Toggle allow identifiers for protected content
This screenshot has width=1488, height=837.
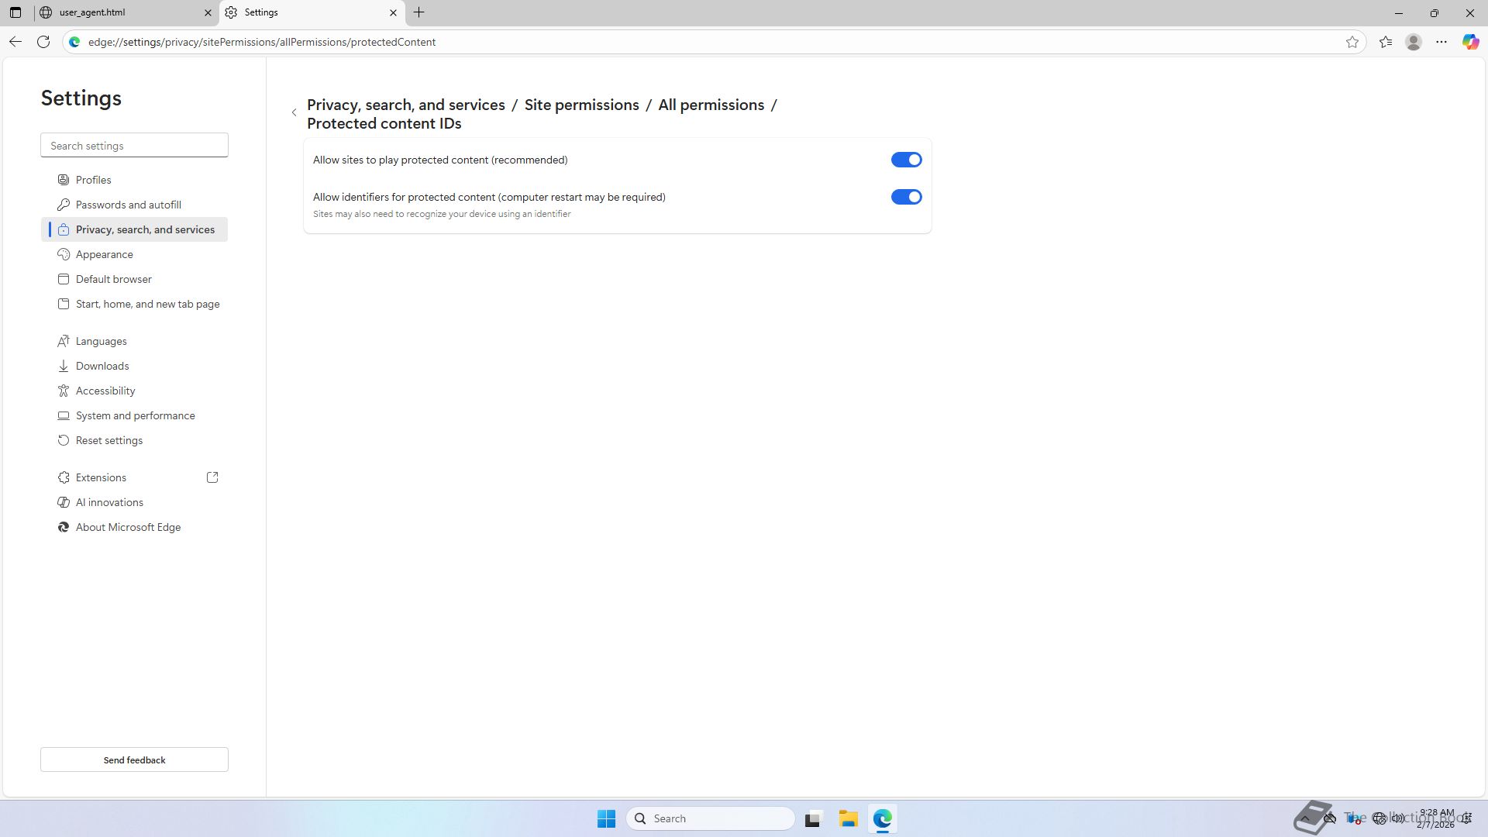coord(906,197)
